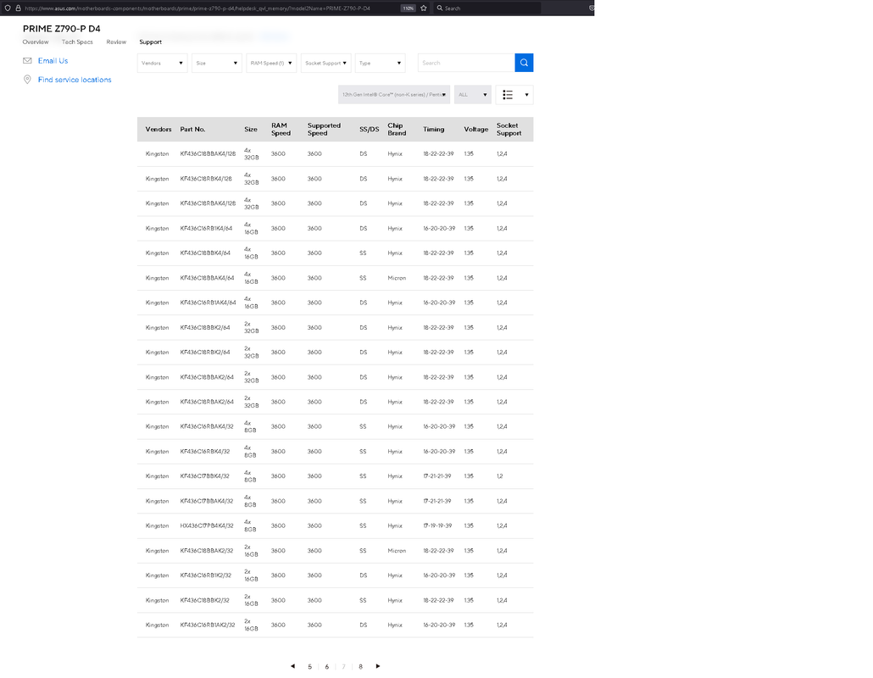Click part number KF436C18RBK2/64
873x678 pixels.
(205, 352)
